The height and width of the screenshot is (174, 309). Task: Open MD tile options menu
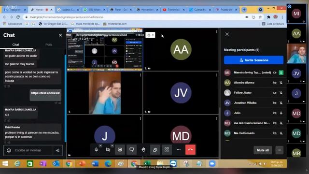tap(217, 118)
